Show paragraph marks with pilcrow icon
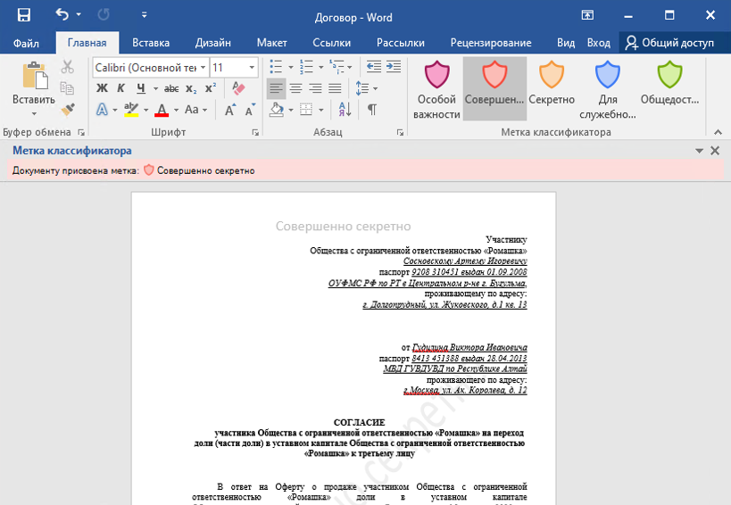The image size is (731, 505). [371, 110]
